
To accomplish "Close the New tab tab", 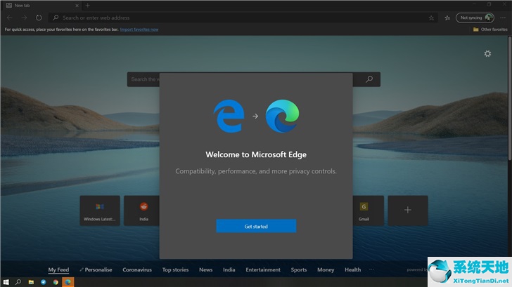I will pyautogui.click(x=77, y=6).
